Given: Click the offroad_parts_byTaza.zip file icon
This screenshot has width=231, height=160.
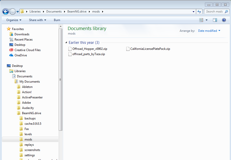Looking at the screenshot, I should tap(70, 54).
